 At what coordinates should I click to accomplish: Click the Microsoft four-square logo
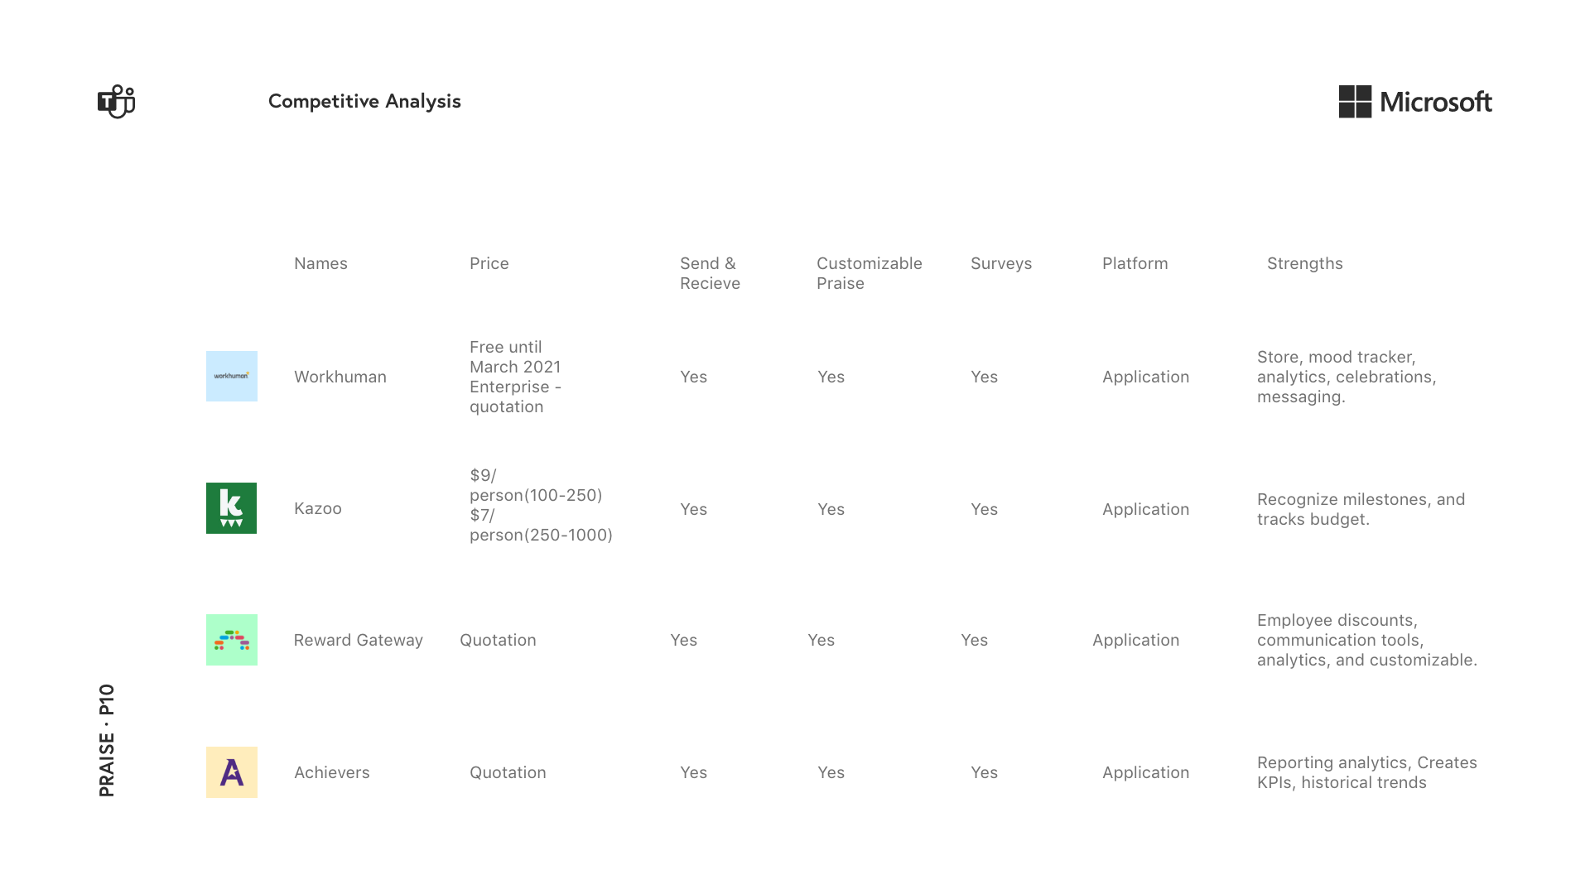tap(1355, 102)
